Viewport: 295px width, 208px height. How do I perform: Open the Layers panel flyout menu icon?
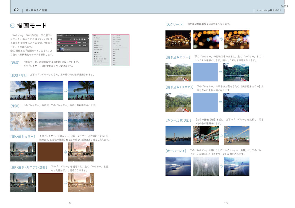coord(88,36)
